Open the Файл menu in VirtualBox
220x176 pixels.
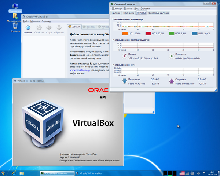pyautogui.click(x=26, y=21)
